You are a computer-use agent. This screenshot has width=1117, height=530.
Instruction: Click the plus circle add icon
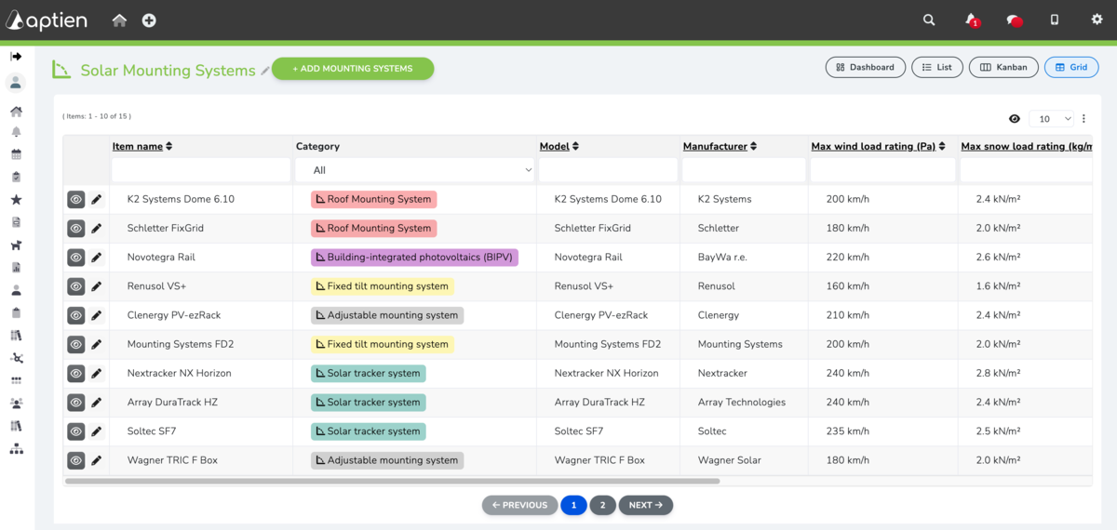click(149, 20)
